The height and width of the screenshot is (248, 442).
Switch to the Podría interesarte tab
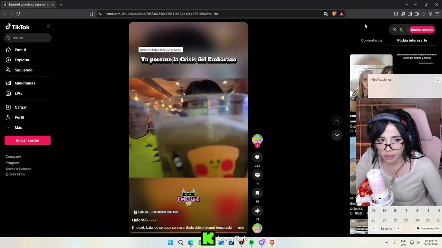click(412, 40)
